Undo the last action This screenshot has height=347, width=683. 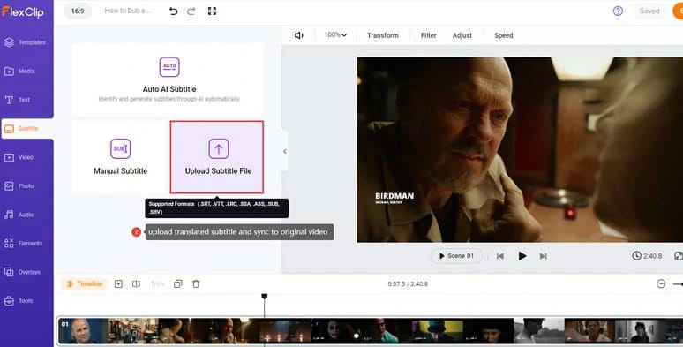click(x=173, y=11)
